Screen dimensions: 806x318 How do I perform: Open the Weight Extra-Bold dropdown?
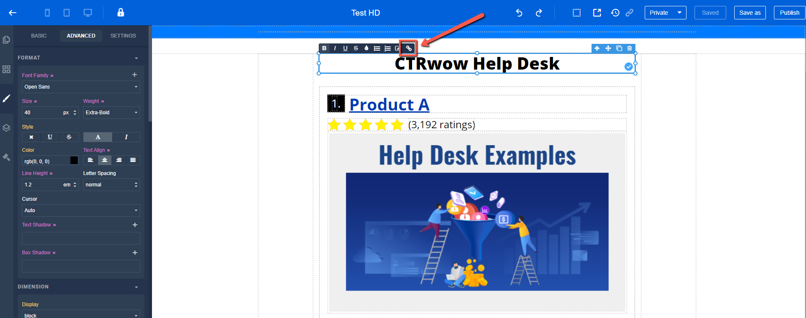[111, 113]
